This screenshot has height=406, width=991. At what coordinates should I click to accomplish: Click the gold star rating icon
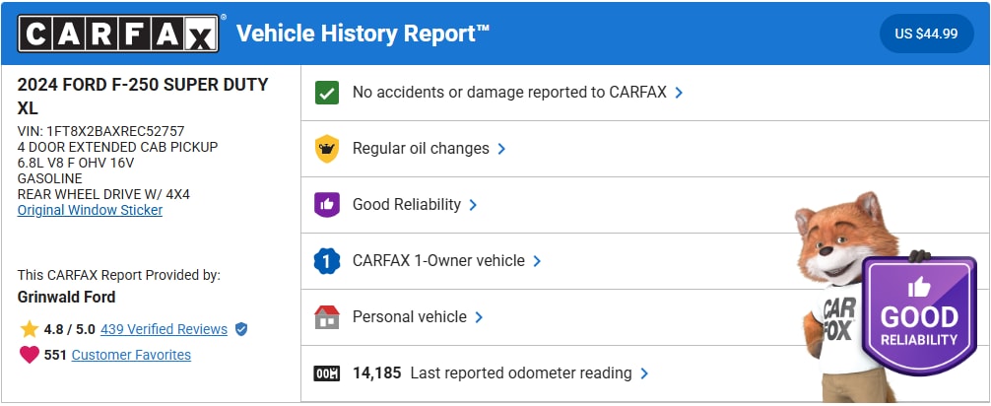(x=29, y=329)
